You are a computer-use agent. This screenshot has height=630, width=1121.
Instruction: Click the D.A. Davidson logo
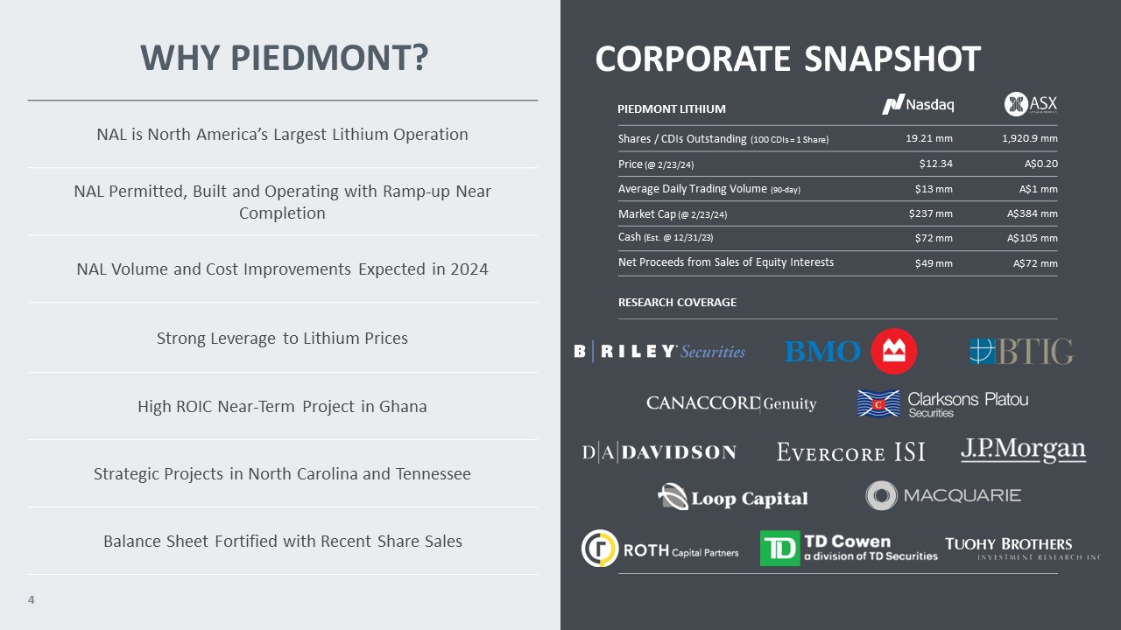[x=659, y=452]
